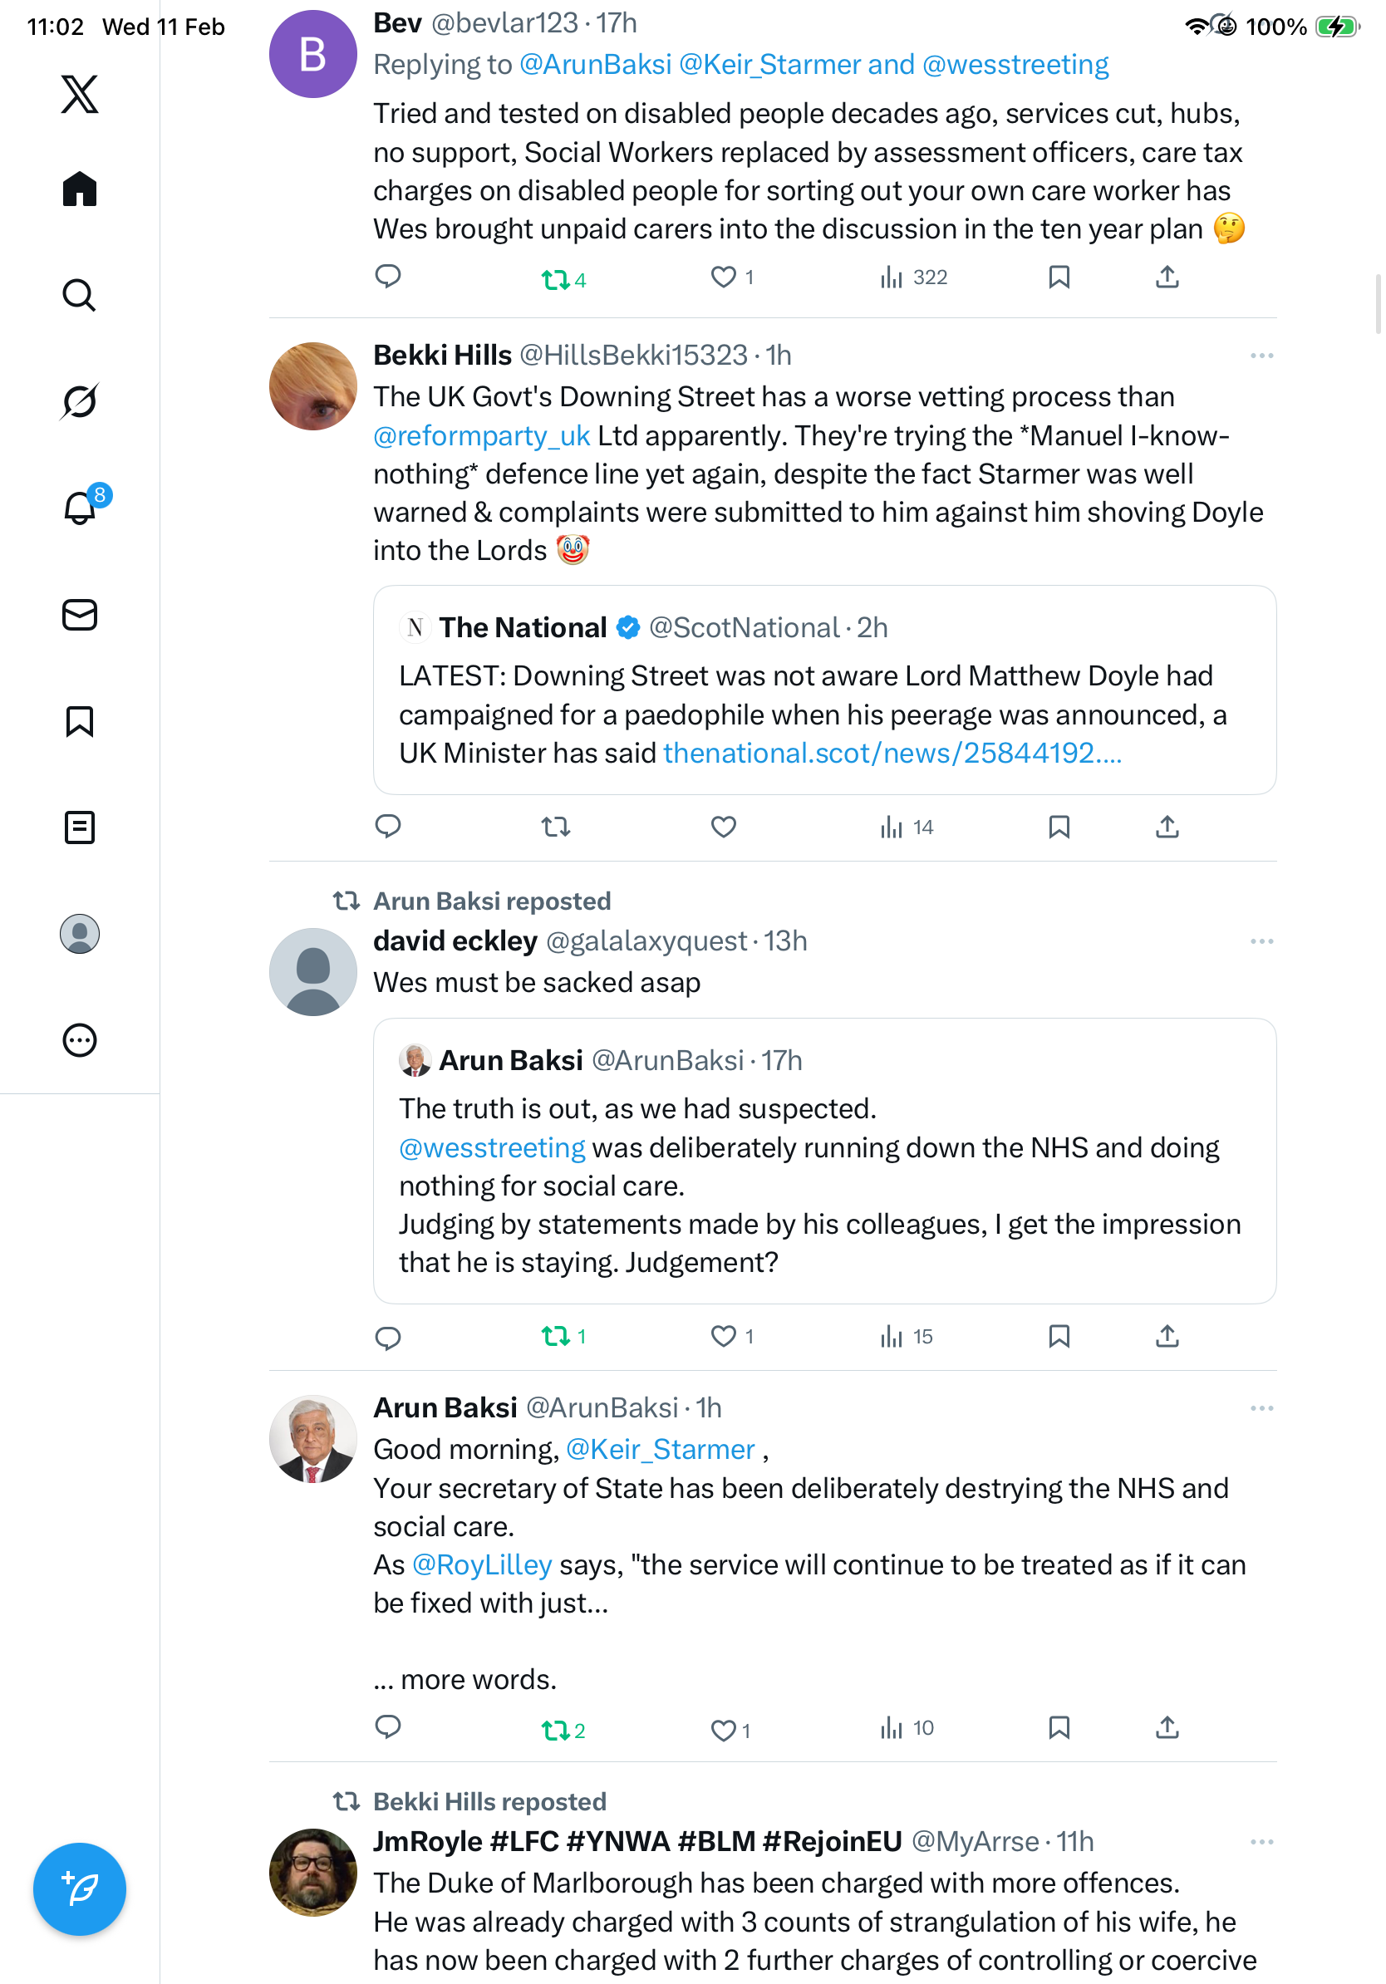Open the sidebar More options circle

pyautogui.click(x=80, y=1039)
